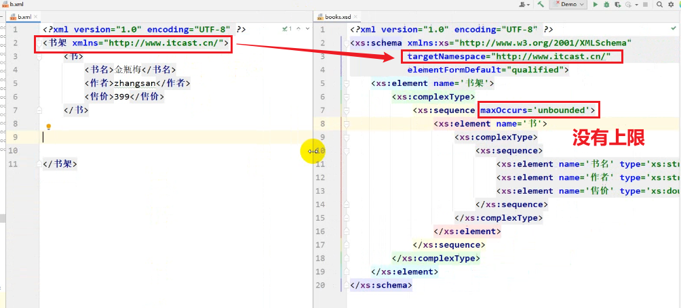
Task: Close the b.xml editor tab
Action: (x=36, y=17)
